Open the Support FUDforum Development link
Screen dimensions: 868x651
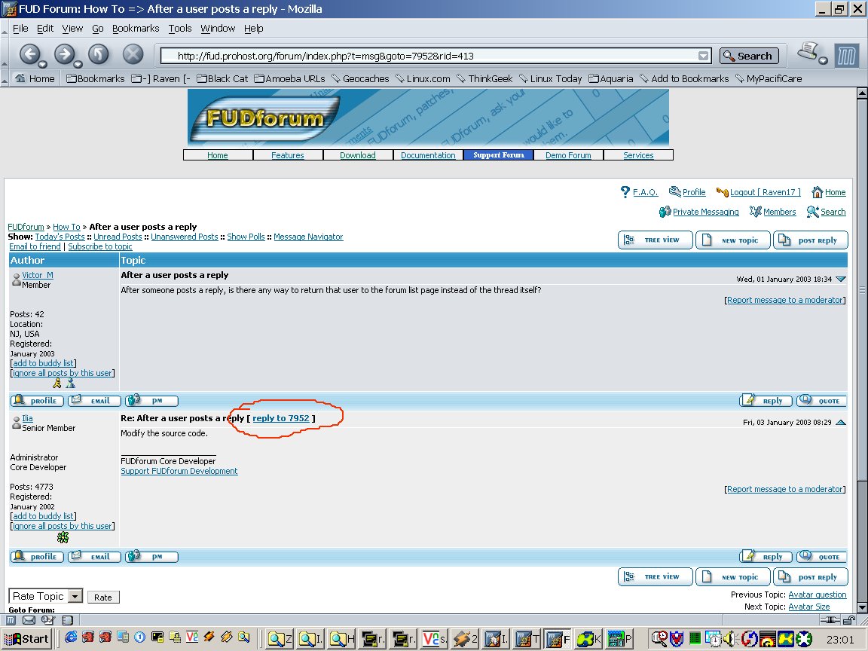click(x=179, y=471)
